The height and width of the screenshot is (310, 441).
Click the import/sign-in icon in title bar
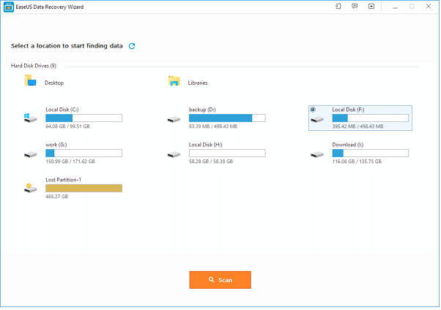pos(338,6)
